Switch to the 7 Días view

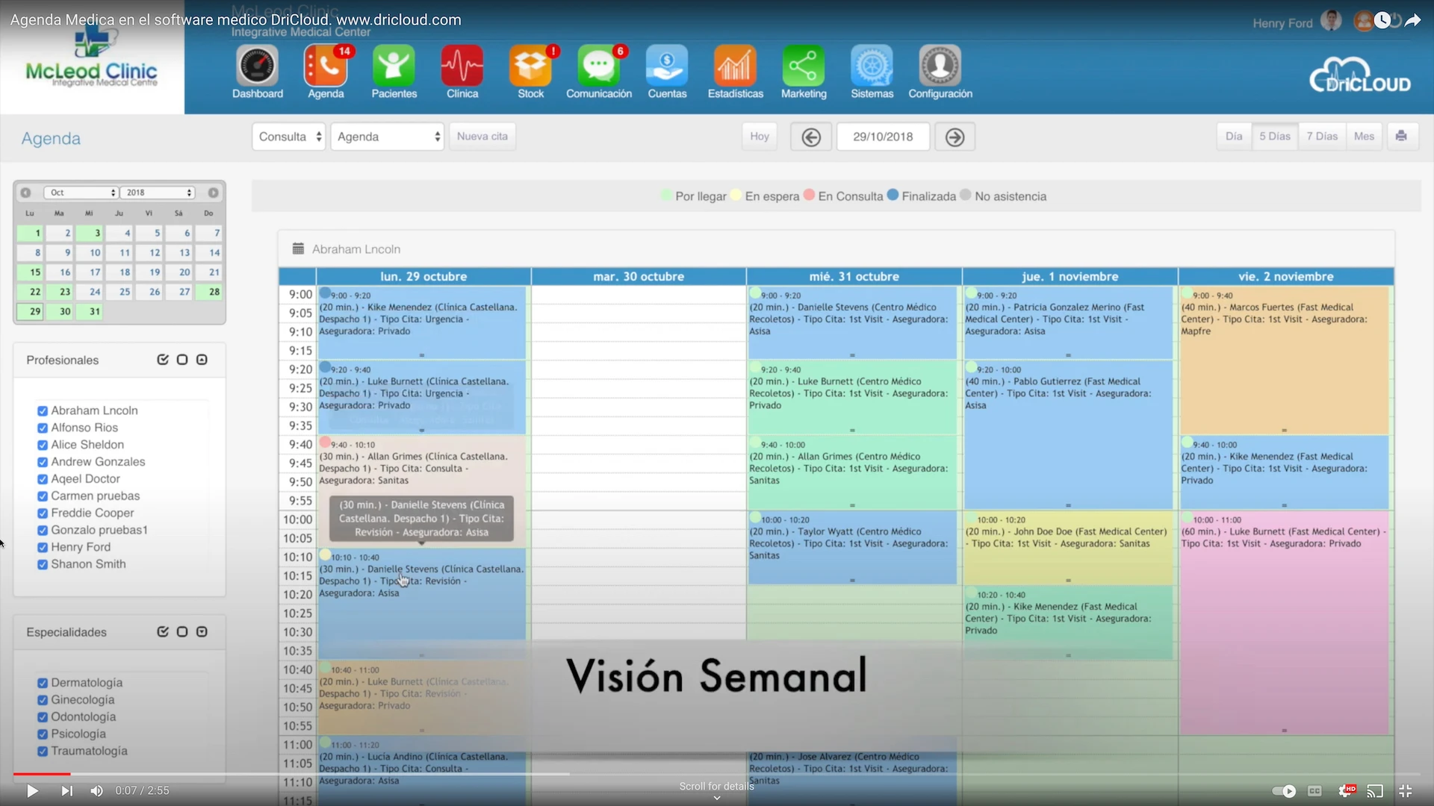tap(1322, 136)
